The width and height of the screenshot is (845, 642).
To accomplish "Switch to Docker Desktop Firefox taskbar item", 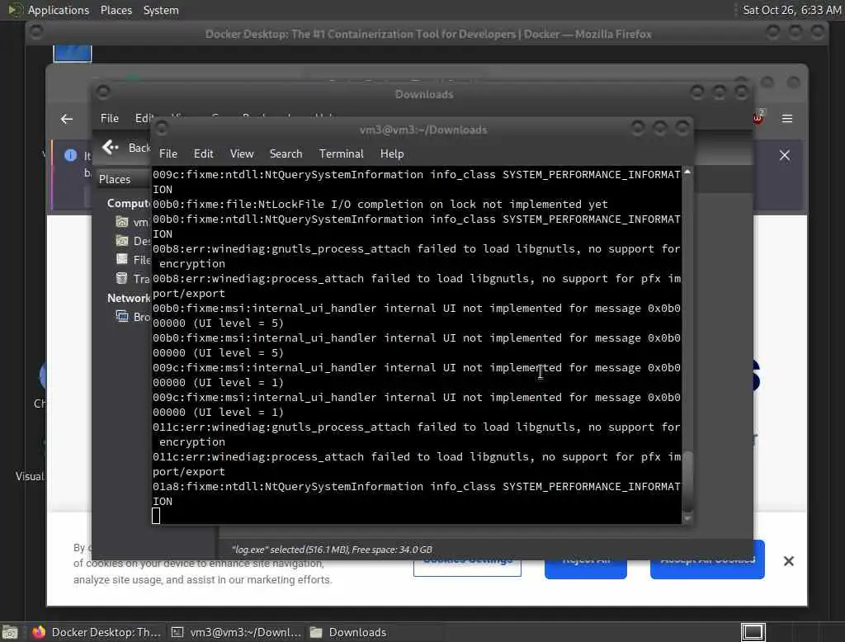I will click(x=96, y=632).
